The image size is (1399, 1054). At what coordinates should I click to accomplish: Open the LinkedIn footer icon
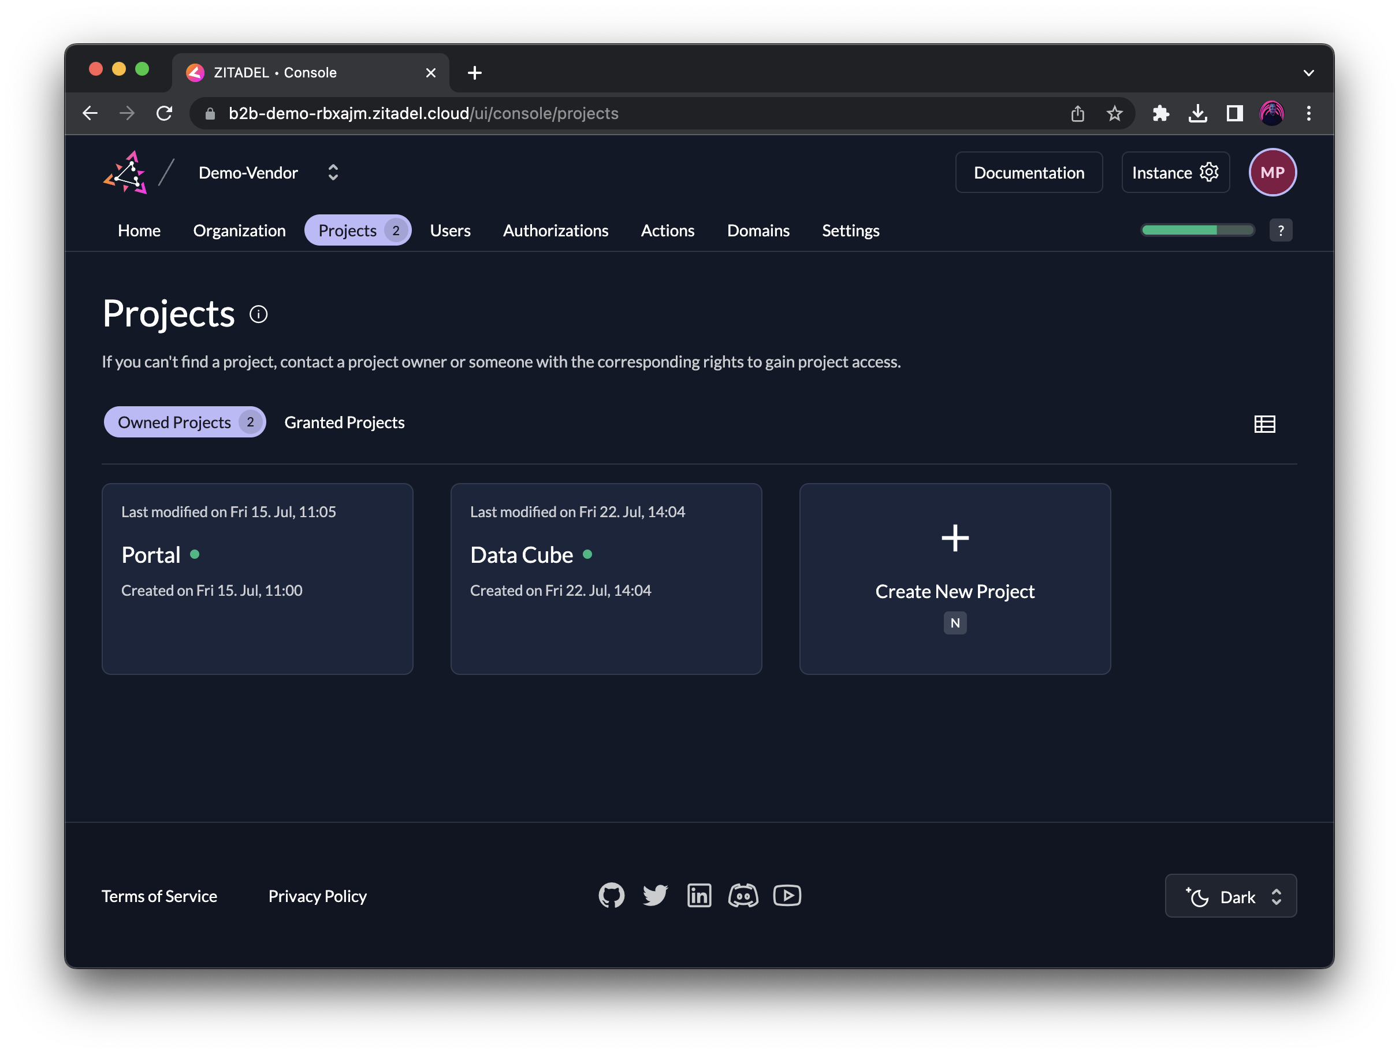(699, 895)
